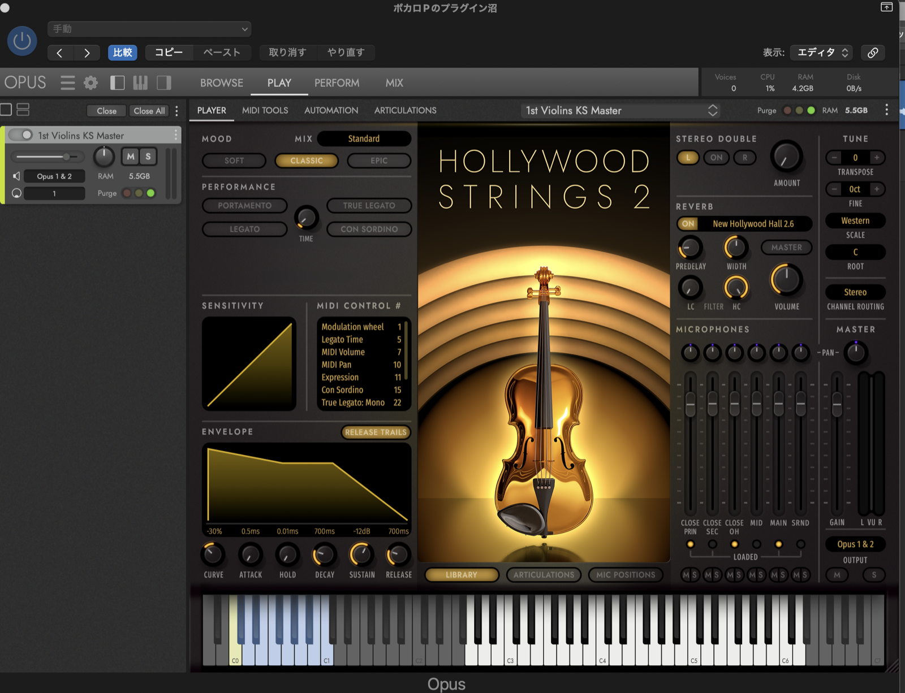The width and height of the screenshot is (905, 693).
Task: Click red purge indicator in header
Action: click(787, 110)
